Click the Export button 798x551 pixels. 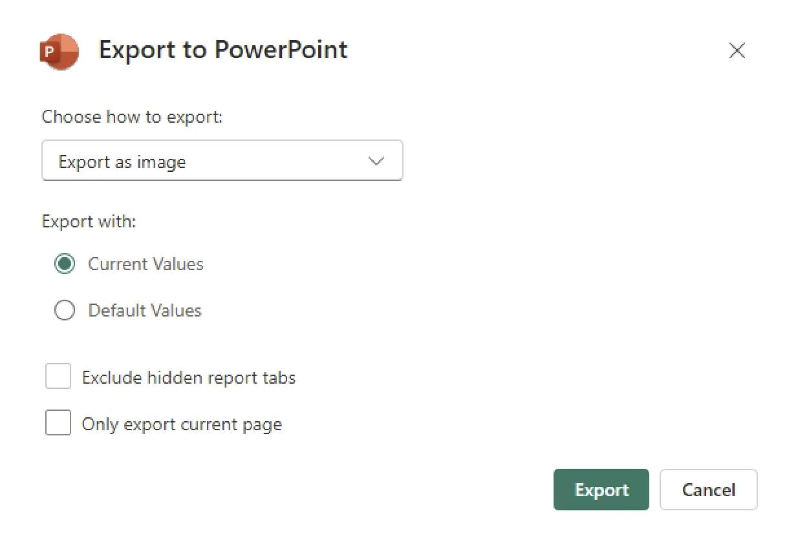point(601,490)
